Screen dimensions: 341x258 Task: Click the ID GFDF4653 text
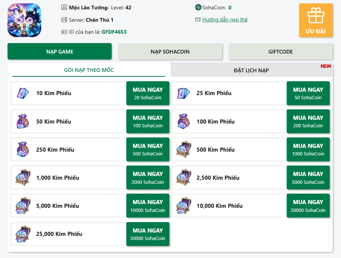point(114,32)
